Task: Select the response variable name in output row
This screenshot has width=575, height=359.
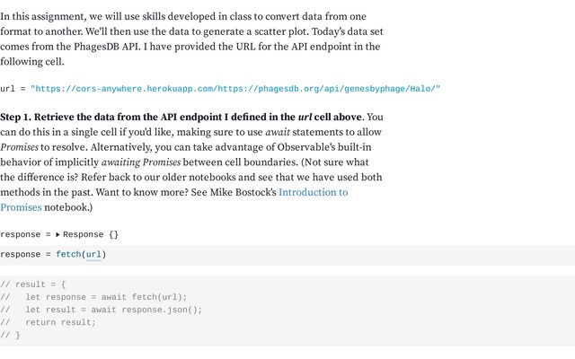Action: pyautogui.click(x=20, y=234)
